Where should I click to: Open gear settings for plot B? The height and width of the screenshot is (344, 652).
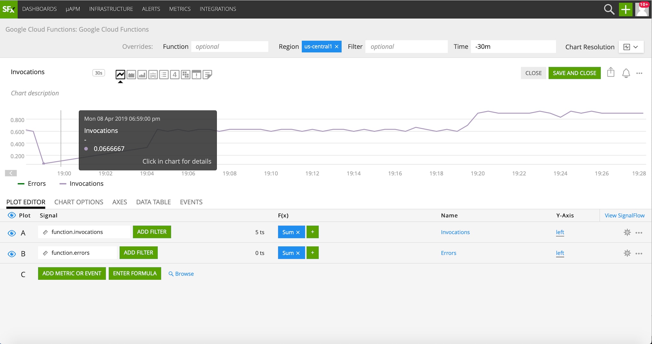tap(627, 253)
